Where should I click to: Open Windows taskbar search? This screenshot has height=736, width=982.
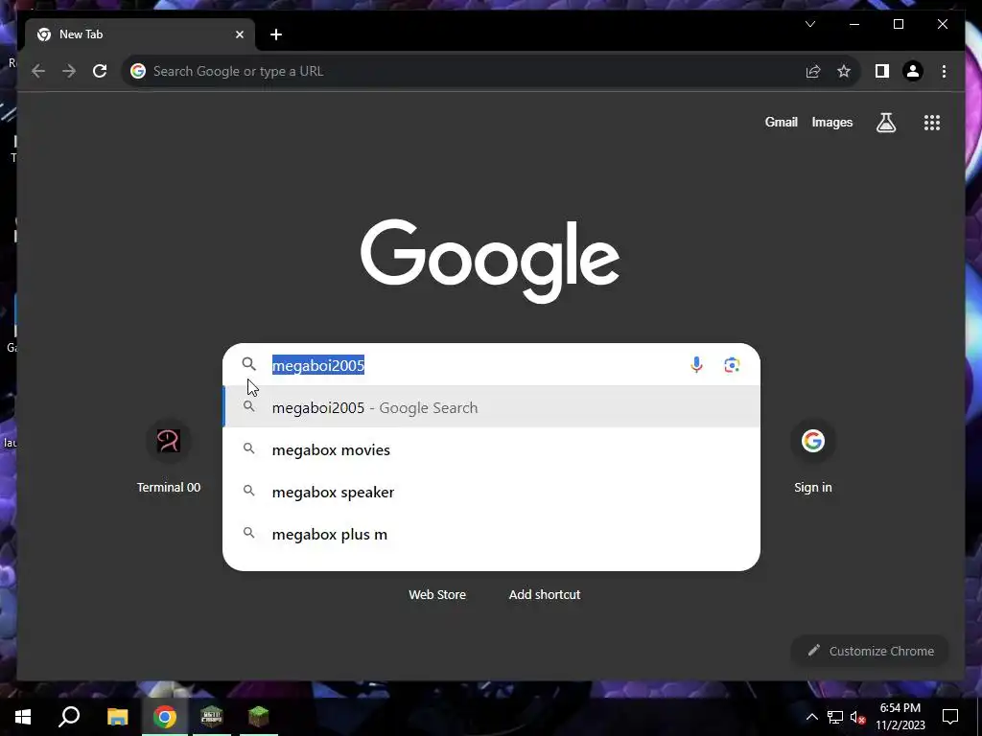coord(69,717)
